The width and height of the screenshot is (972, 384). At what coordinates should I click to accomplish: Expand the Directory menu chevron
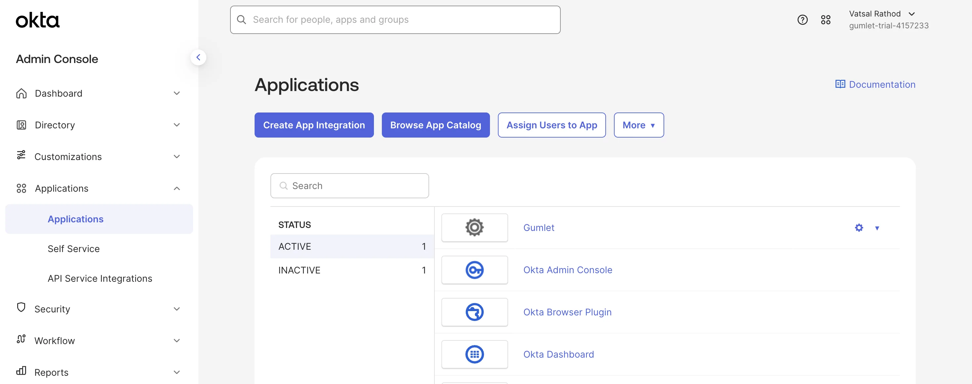[177, 125]
